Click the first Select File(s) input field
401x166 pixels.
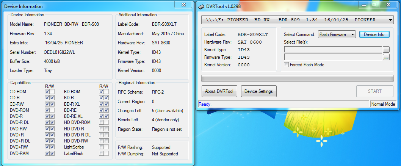333,49
